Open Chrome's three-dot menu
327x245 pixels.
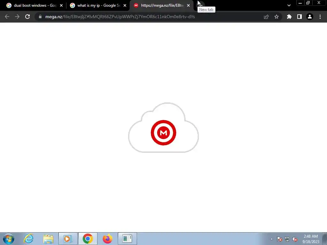point(320,17)
